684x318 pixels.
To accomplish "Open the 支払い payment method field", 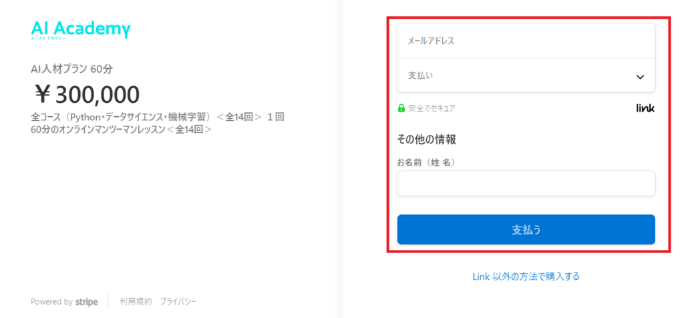I will click(x=526, y=75).
